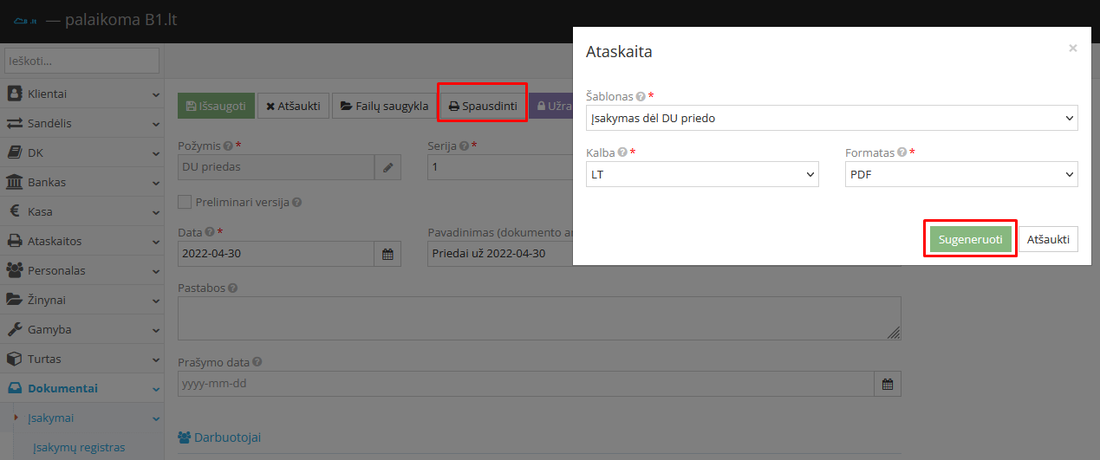Enable Preliminari versija checkbox
The width and height of the screenshot is (1100, 460).
(185, 202)
